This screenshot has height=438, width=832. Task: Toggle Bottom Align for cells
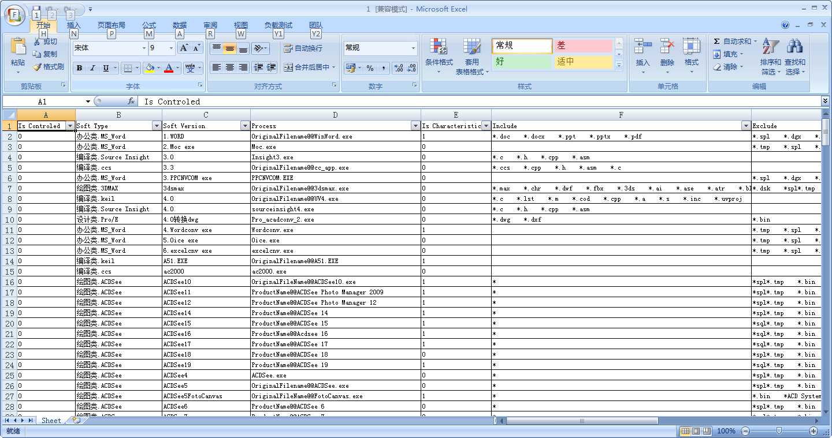243,48
